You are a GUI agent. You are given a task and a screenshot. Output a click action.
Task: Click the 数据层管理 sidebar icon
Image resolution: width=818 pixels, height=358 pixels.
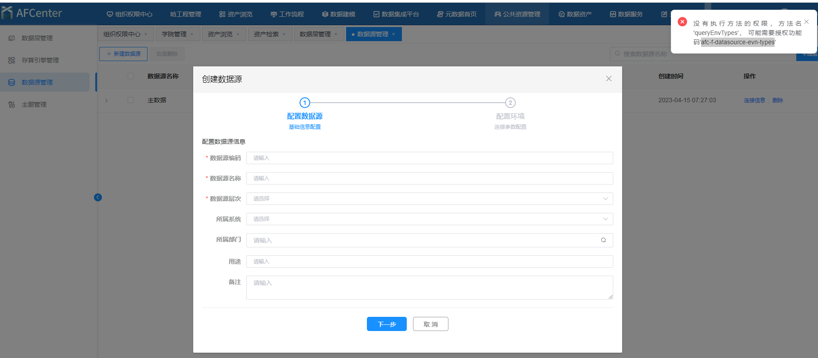(x=12, y=38)
